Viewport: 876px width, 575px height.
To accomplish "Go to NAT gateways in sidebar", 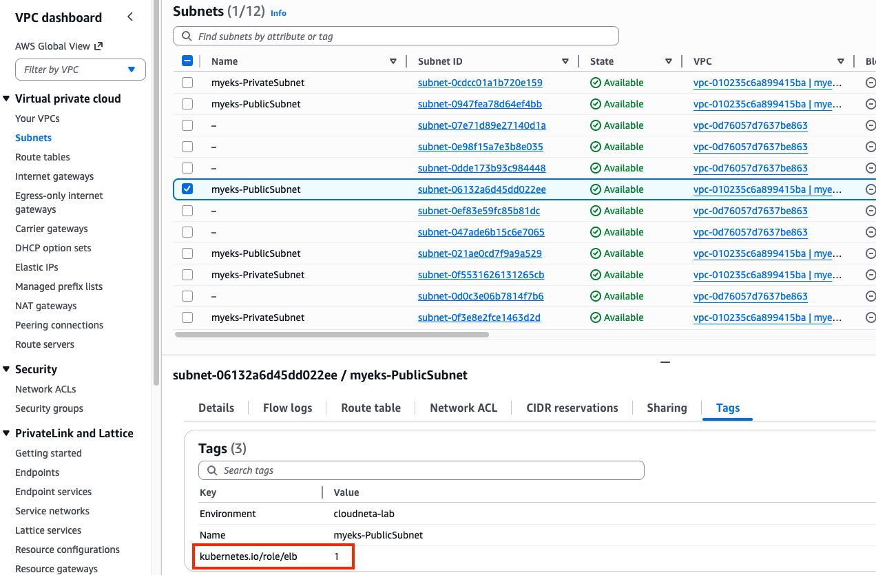I will (x=46, y=306).
